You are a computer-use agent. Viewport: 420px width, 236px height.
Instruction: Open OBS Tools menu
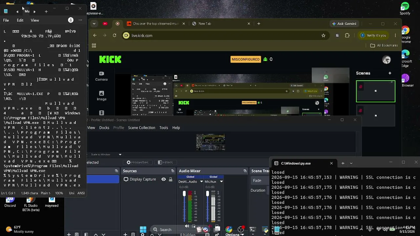pyautogui.click(x=164, y=128)
